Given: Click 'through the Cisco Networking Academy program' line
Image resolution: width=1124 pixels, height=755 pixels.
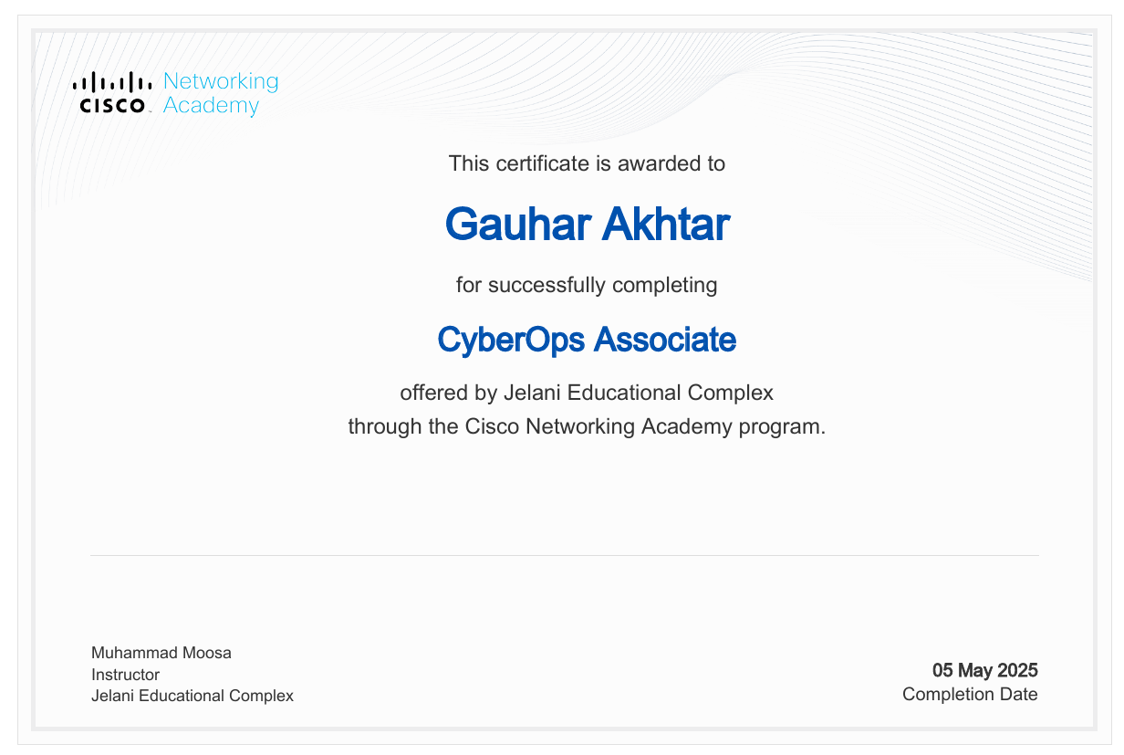Looking at the screenshot, I should pyautogui.click(x=587, y=426).
